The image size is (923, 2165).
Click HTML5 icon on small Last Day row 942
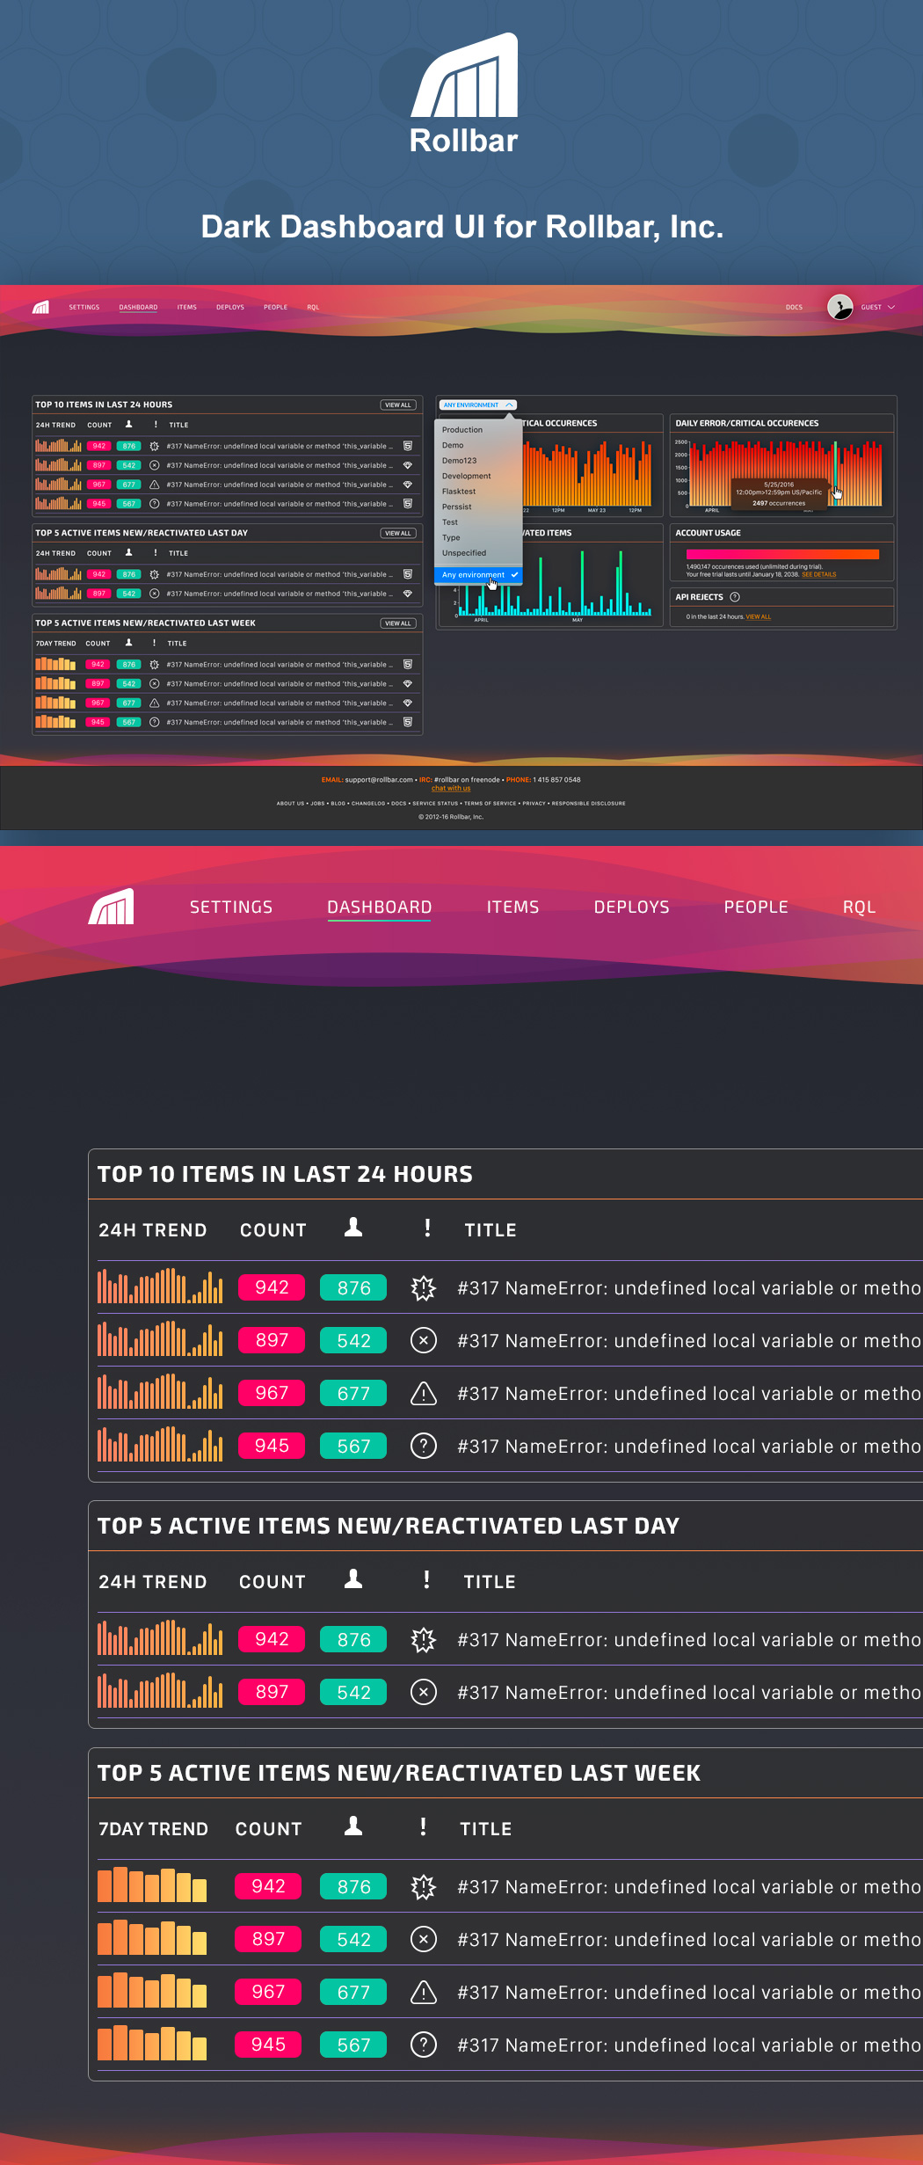click(408, 574)
